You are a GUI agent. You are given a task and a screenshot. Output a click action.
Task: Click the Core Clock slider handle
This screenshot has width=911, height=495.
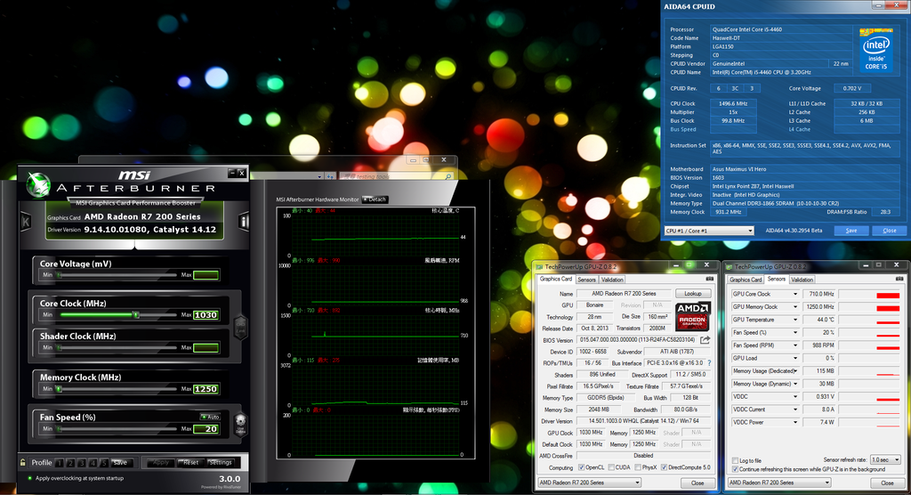point(135,314)
